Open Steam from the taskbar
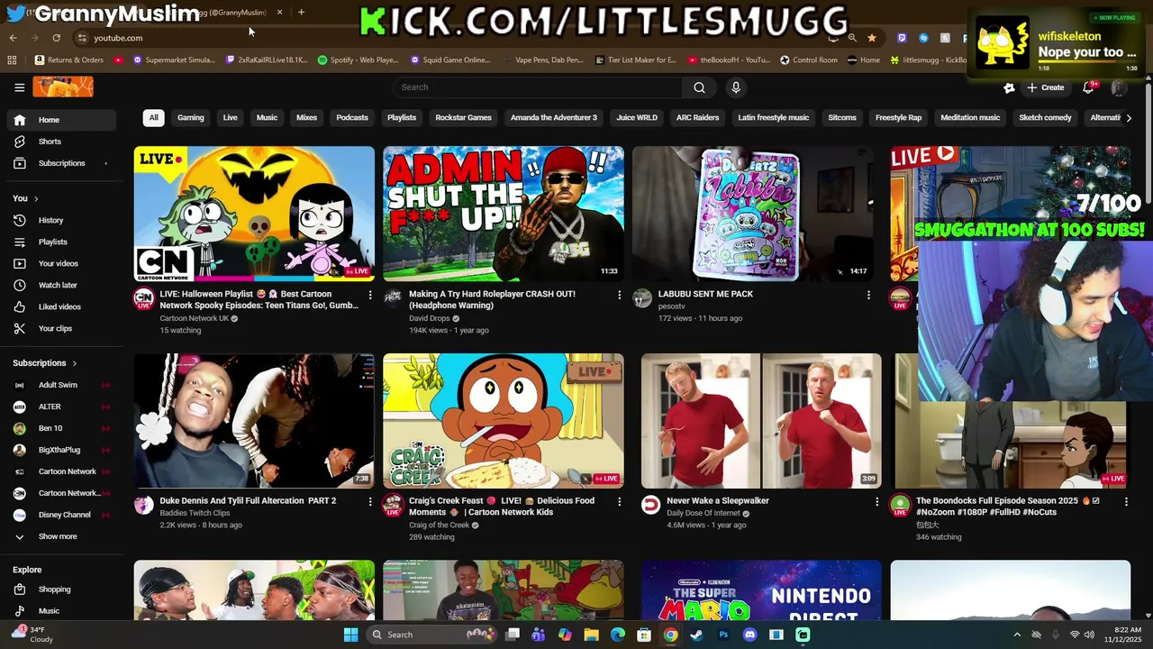The height and width of the screenshot is (649, 1153). [x=696, y=635]
